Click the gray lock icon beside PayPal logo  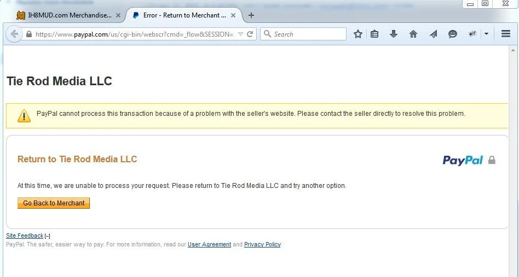coord(492,160)
